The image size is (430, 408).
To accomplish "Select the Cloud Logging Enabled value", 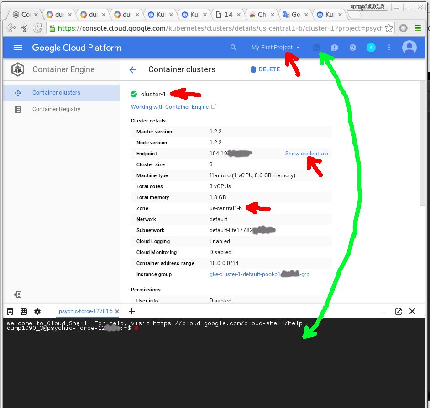I will 220,241.
